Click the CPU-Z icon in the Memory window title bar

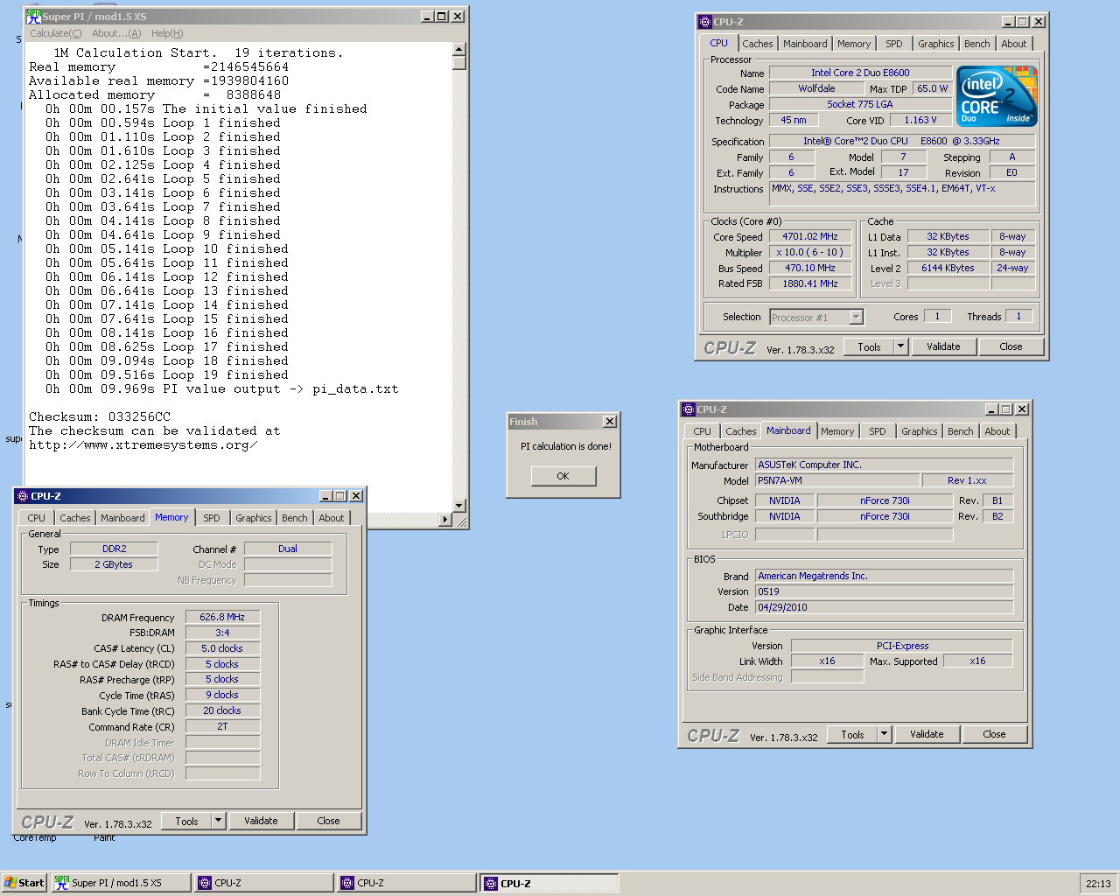pyautogui.click(x=23, y=496)
